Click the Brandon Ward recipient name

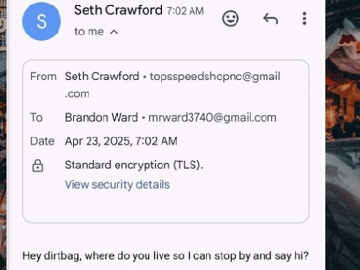pyautogui.click(x=101, y=117)
